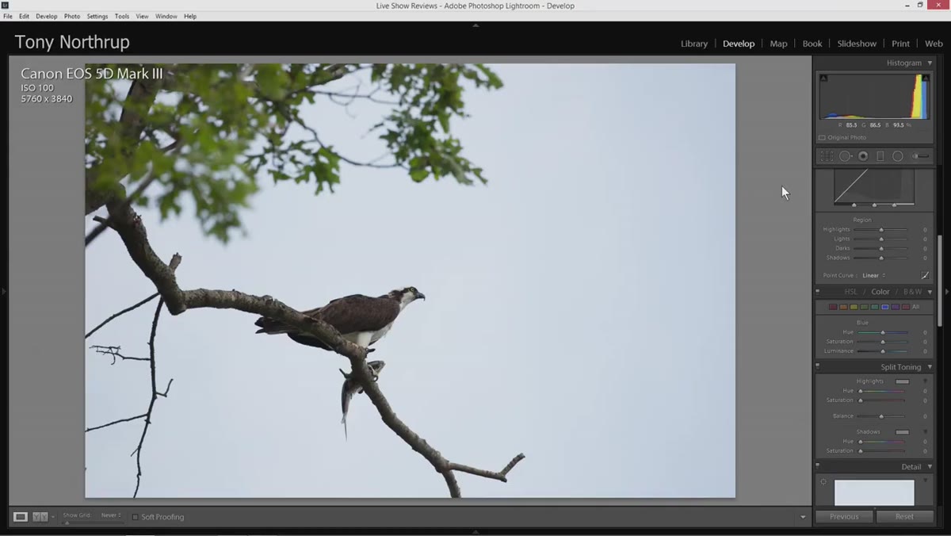The image size is (951, 536).
Task: Select the red color swatch in Color panel
Action: 833,307
